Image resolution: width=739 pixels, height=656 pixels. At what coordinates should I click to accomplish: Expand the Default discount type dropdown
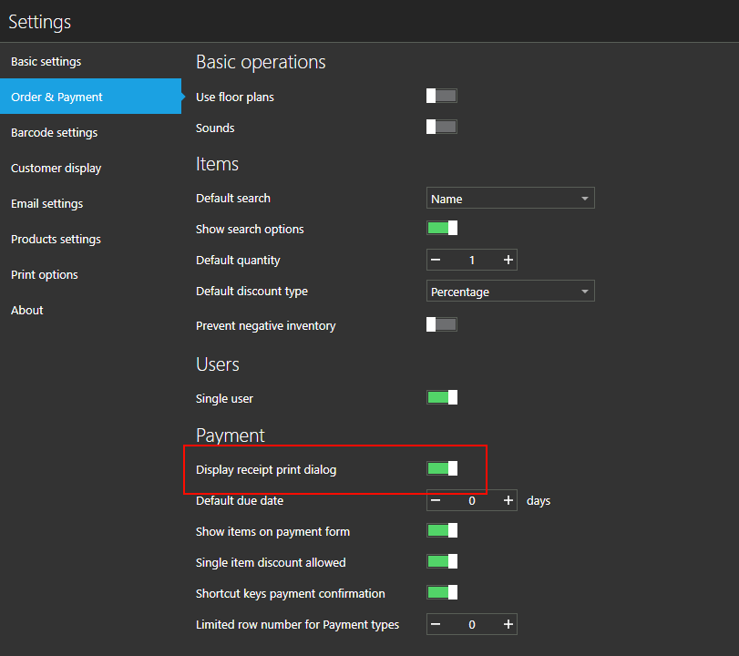pyautogui.click(x=510, y=292)
